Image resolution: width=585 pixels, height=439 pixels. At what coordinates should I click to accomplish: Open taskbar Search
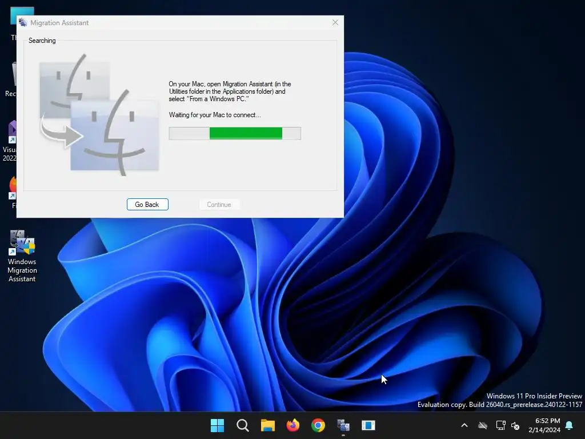[242, 425]
